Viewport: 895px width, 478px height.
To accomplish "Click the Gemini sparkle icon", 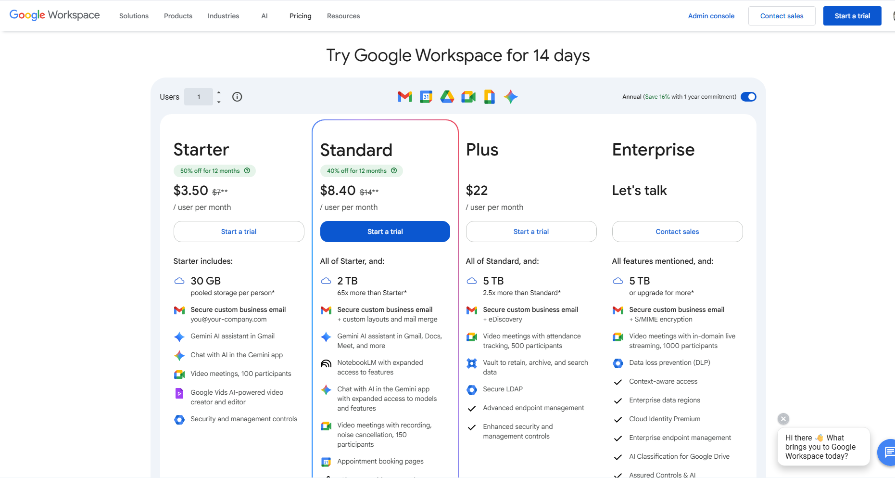I will (510, 97).
